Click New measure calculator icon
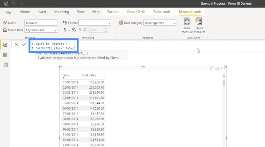Viewport: 265px width, 147px height. 187,22
